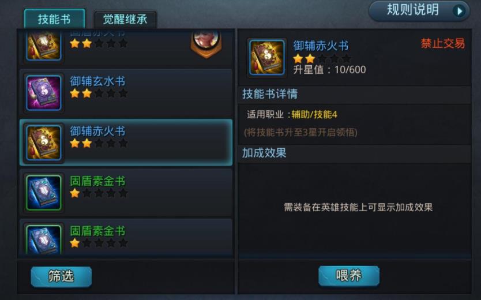The width and height of the screenshot is (481, 300).
Task: Select the 御辅玄水书 list row
Action: click(x=126, y=93)
